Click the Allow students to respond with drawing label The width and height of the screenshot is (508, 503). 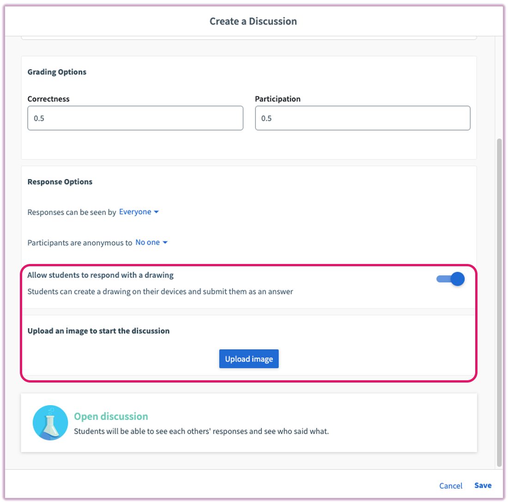point(100,275)
